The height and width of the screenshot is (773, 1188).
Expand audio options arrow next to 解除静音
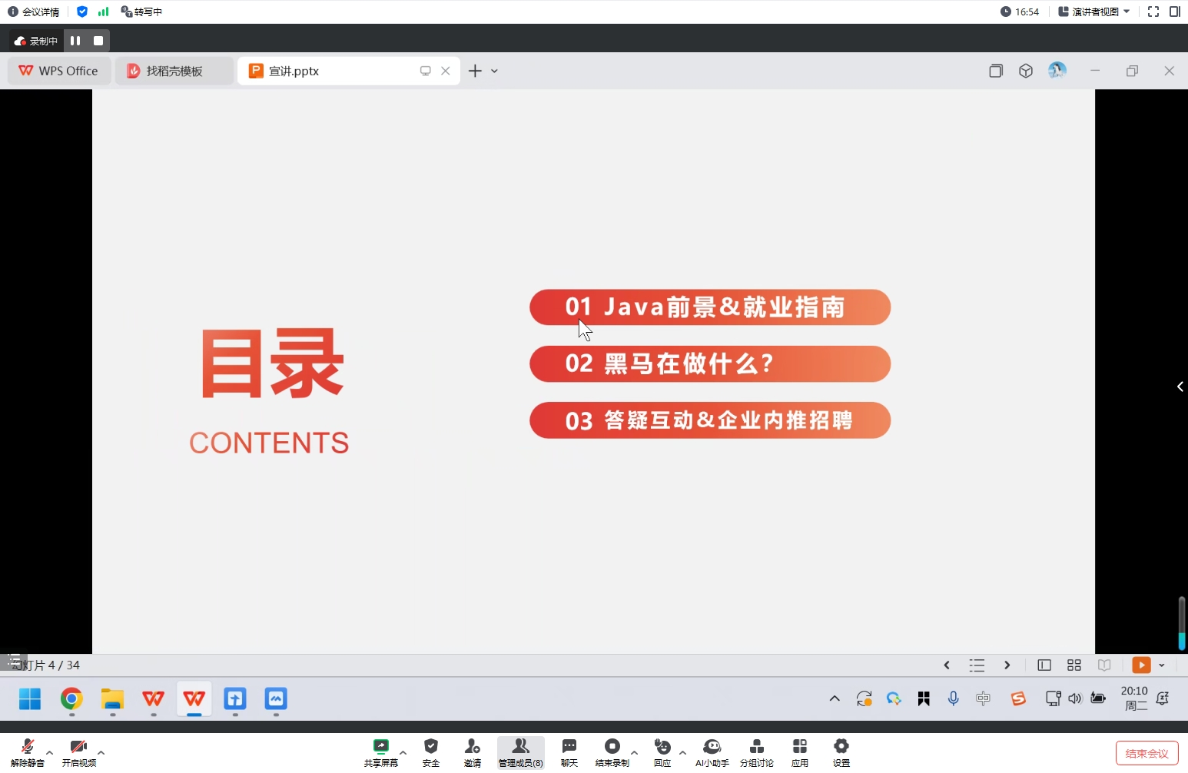tap(50, 752)
